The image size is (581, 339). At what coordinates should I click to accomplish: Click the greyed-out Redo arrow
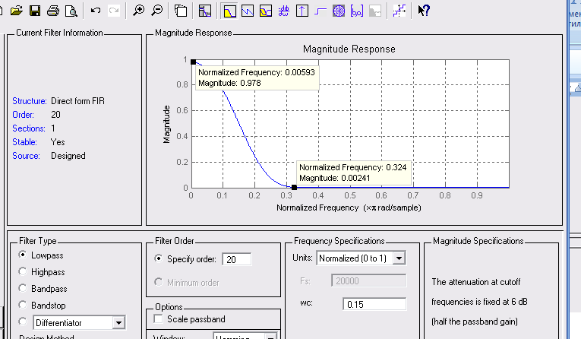[114, 11]
